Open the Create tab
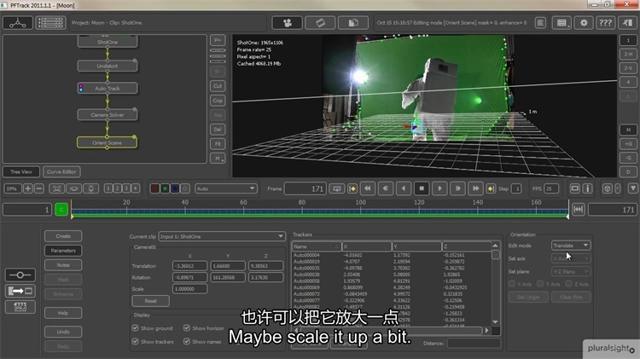640x359 pixels. coord(63,236)
